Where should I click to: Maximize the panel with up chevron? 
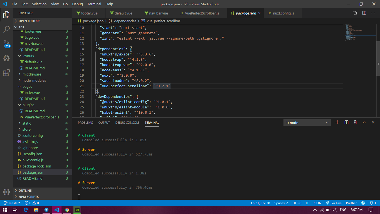point(364,122)
